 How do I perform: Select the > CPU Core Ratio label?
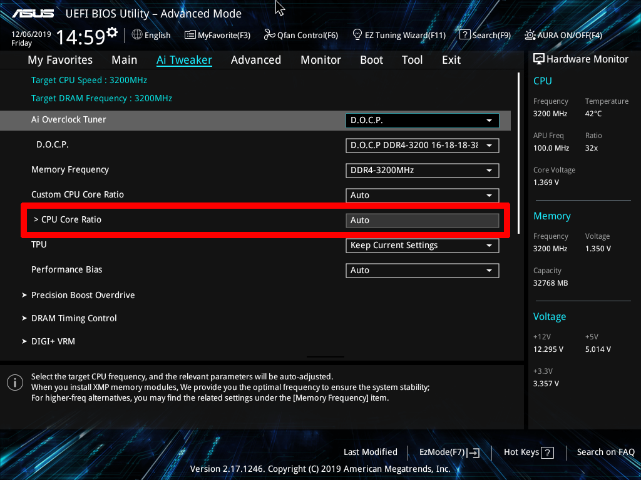(68, 219)
